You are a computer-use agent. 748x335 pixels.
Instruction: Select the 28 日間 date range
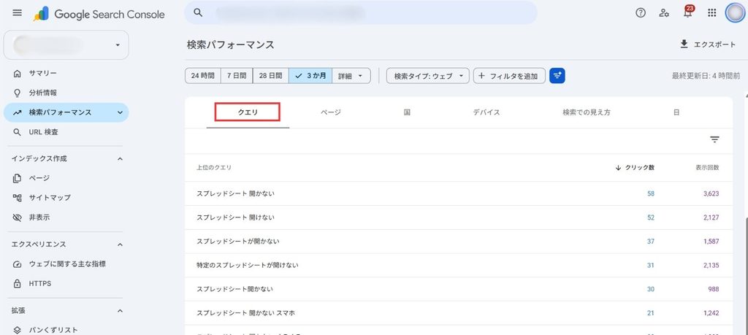270,75
